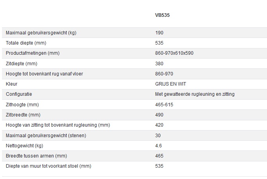Click the 'Productafmetingen (mm)' row label
The height and width of the screenshot is (179, 267).
click(x=32, y=53)
